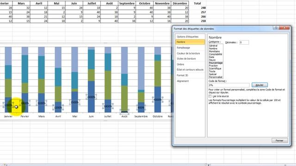
Task: Choose Fraction in the Catégorie list
Action: pyautogui.click(x=213, y=65)
